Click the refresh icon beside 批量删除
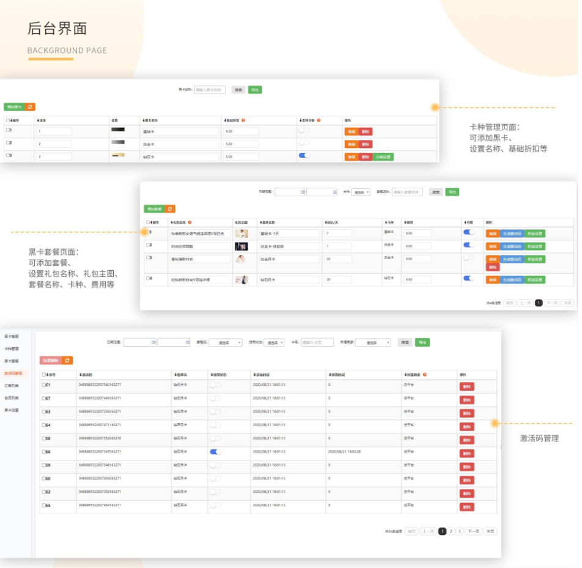Image resolution: width=582 pixels, height=568 pixels. [67, 361]
